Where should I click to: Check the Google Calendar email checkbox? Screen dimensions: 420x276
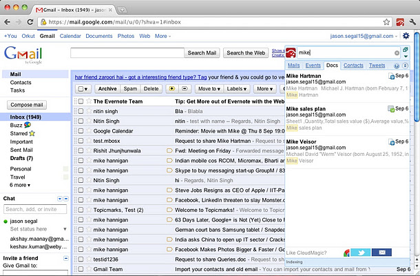pos(81,131)
